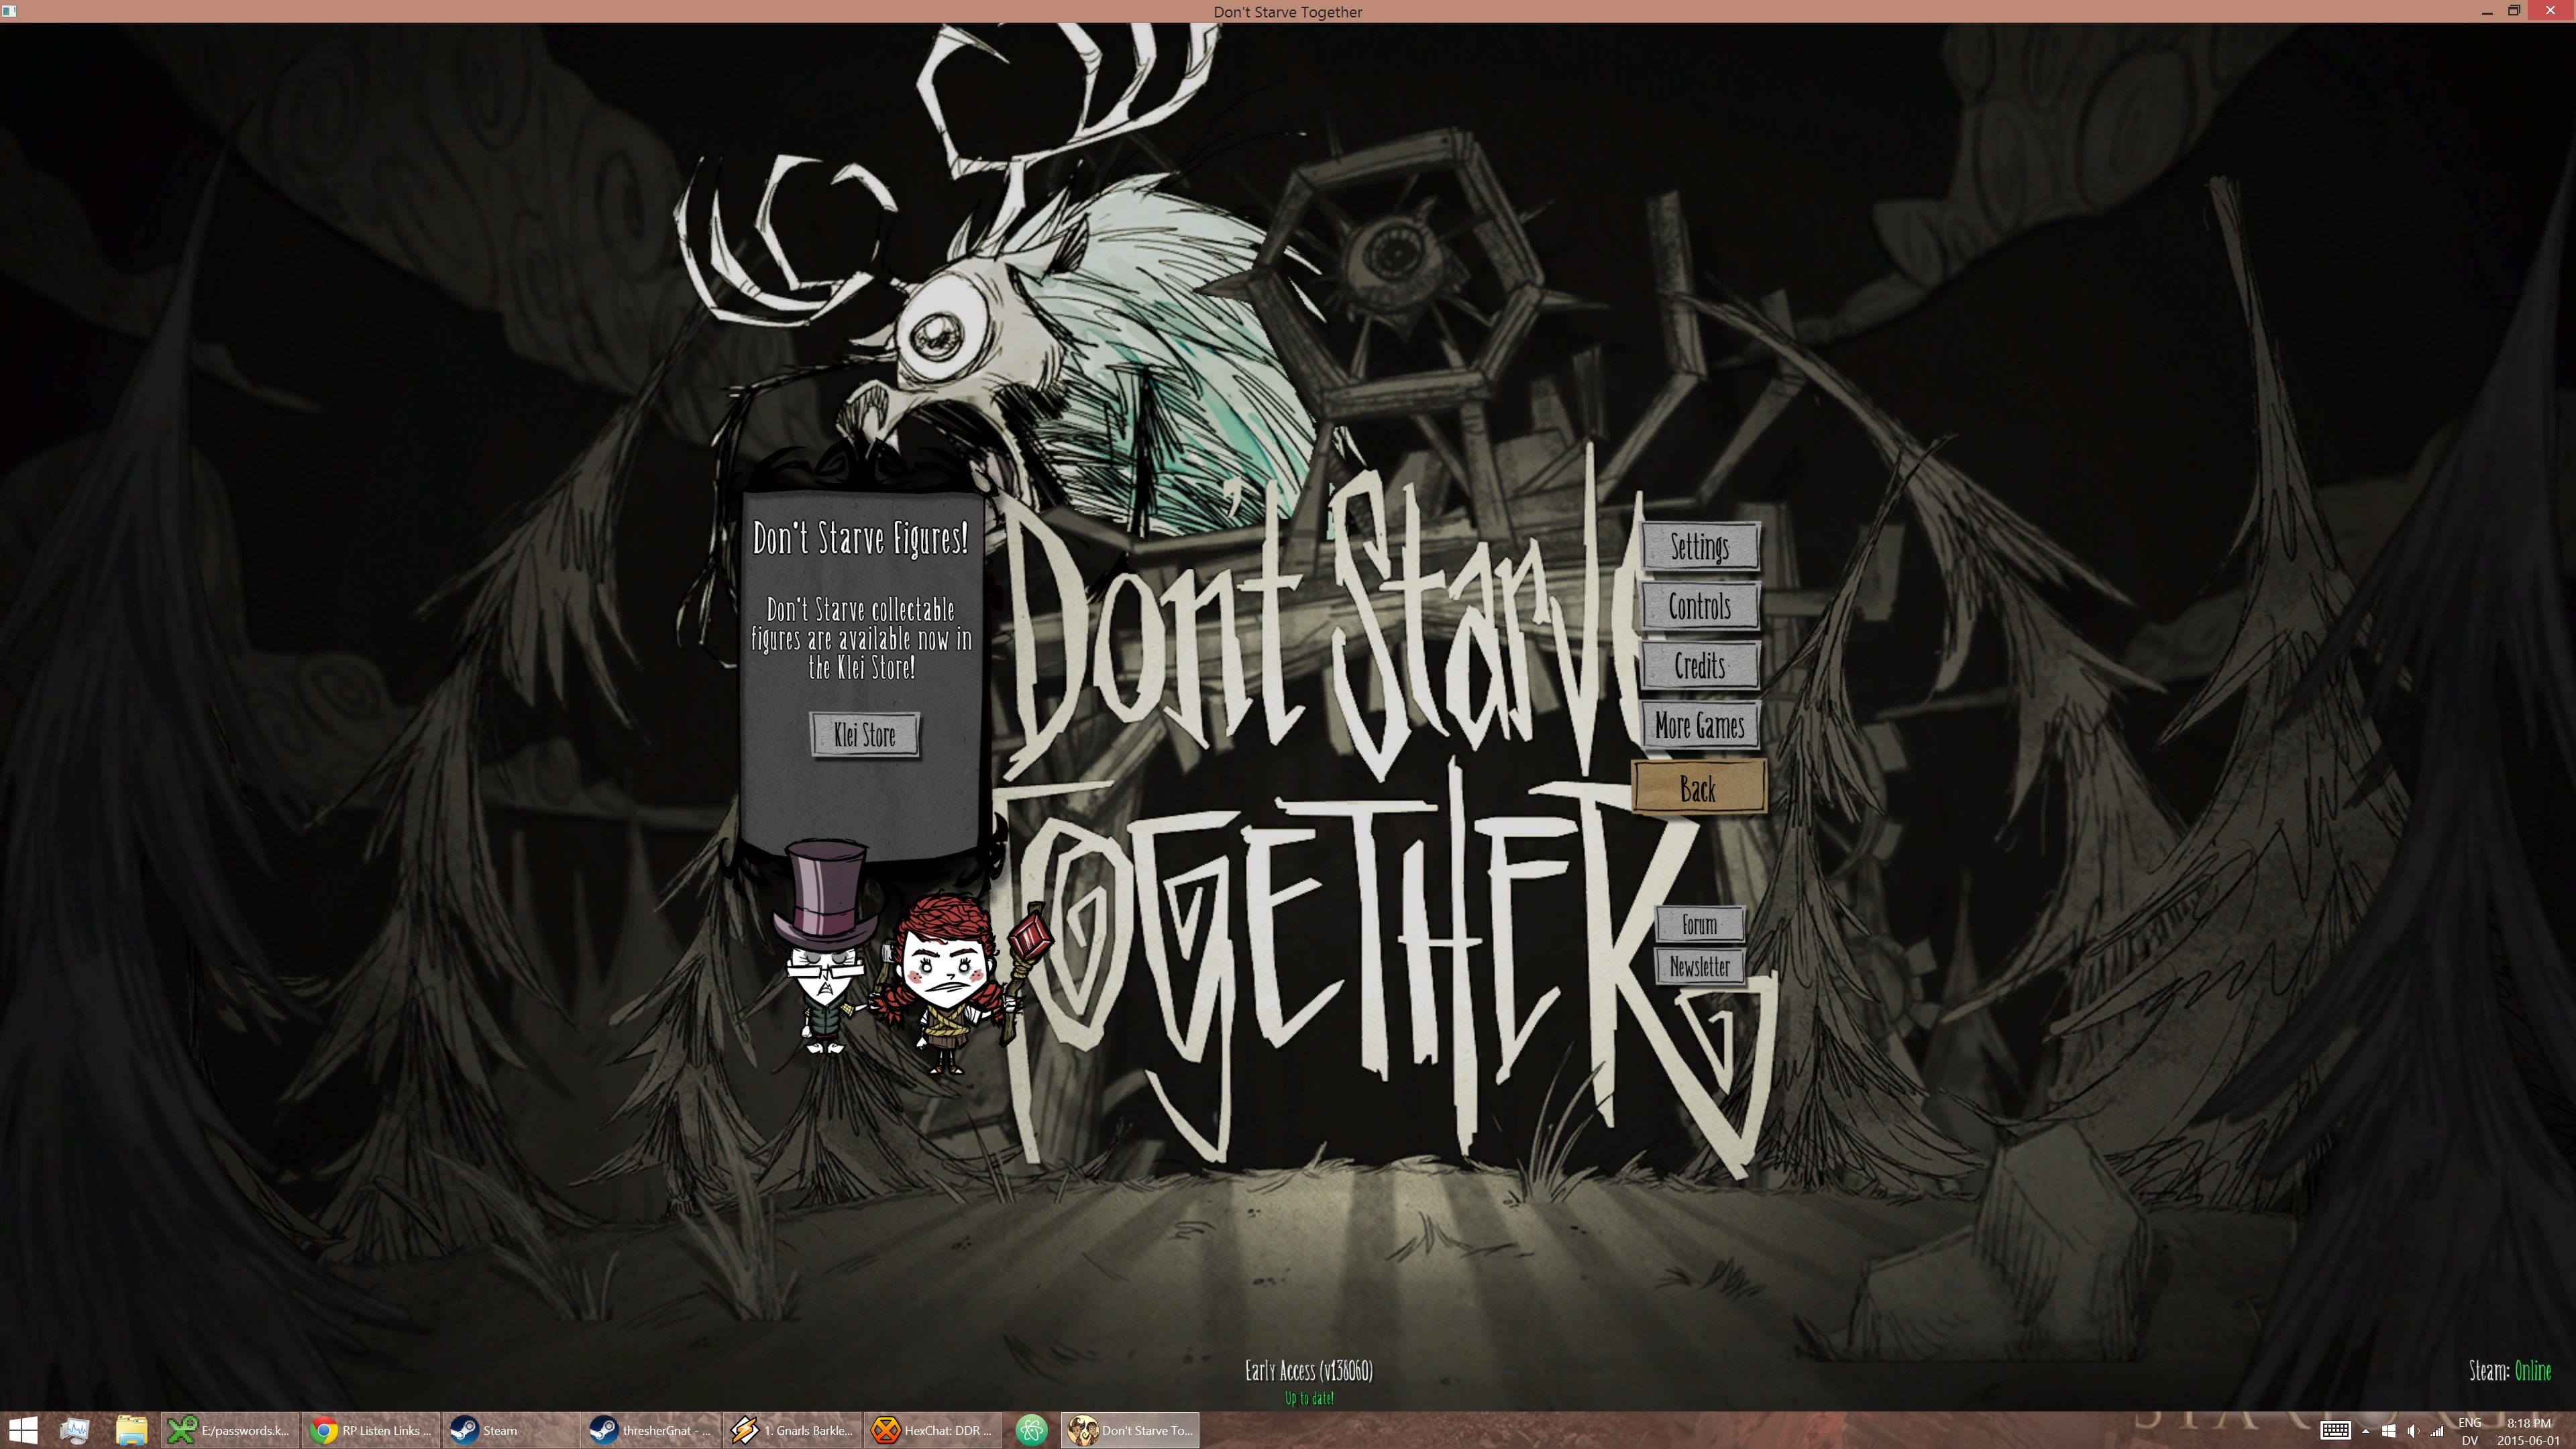Switch to the Steam window in taskbar
The height and width of the screenshot is (1449, 2576).
(x=512, y=1430)
